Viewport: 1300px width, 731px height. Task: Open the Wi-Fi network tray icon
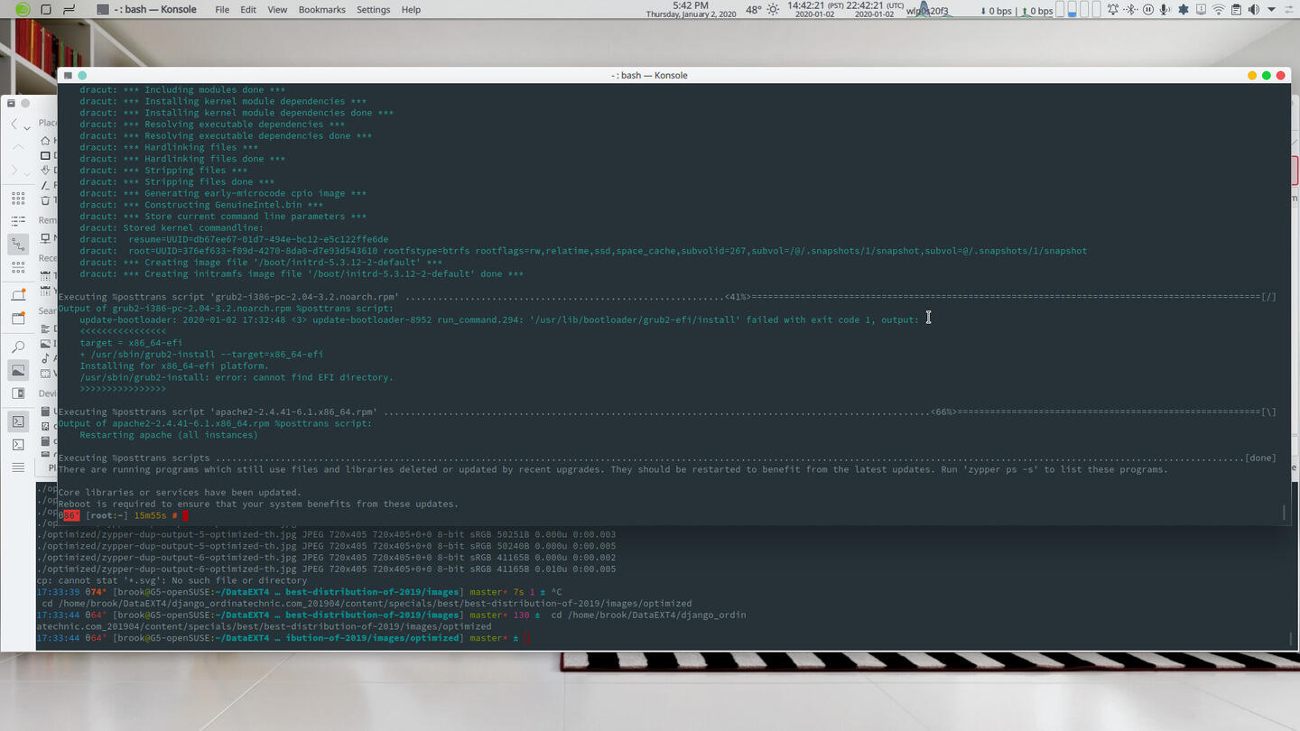1219,10
